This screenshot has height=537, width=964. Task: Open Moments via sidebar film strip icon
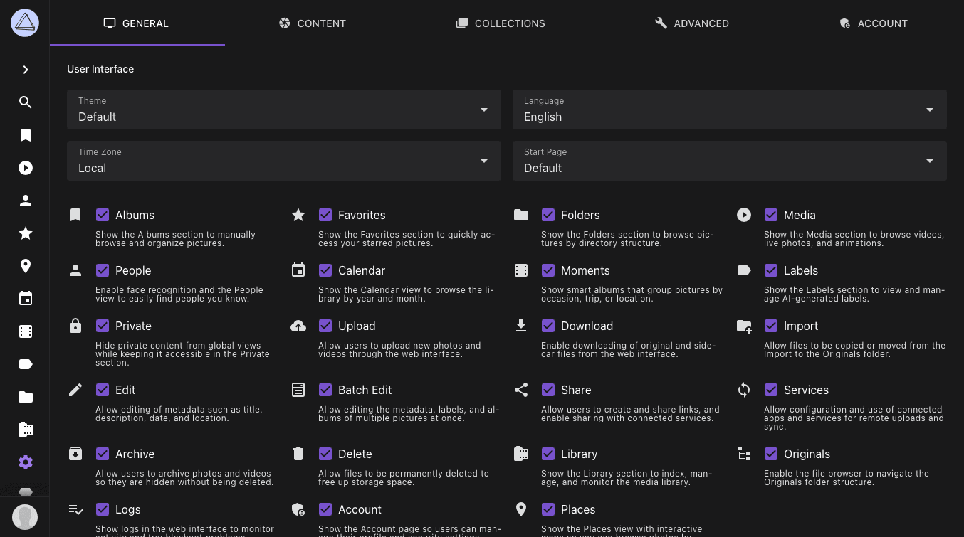(26, 331)
